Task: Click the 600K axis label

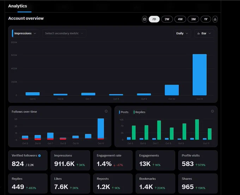Action: click(x=14, y=55)
